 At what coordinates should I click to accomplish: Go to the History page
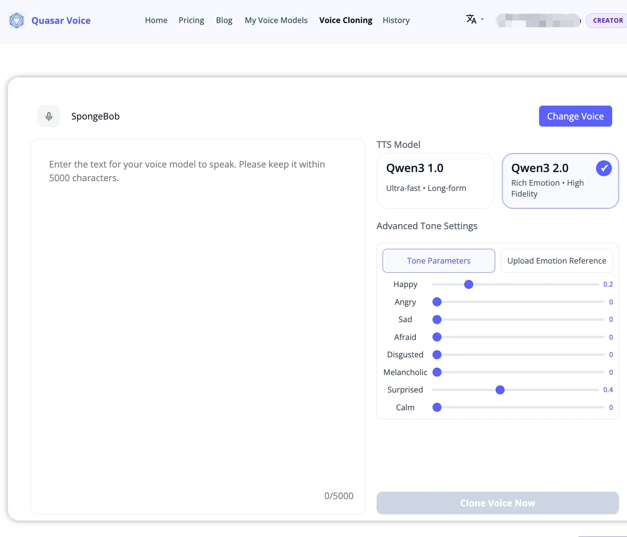[x=396, y=20]
